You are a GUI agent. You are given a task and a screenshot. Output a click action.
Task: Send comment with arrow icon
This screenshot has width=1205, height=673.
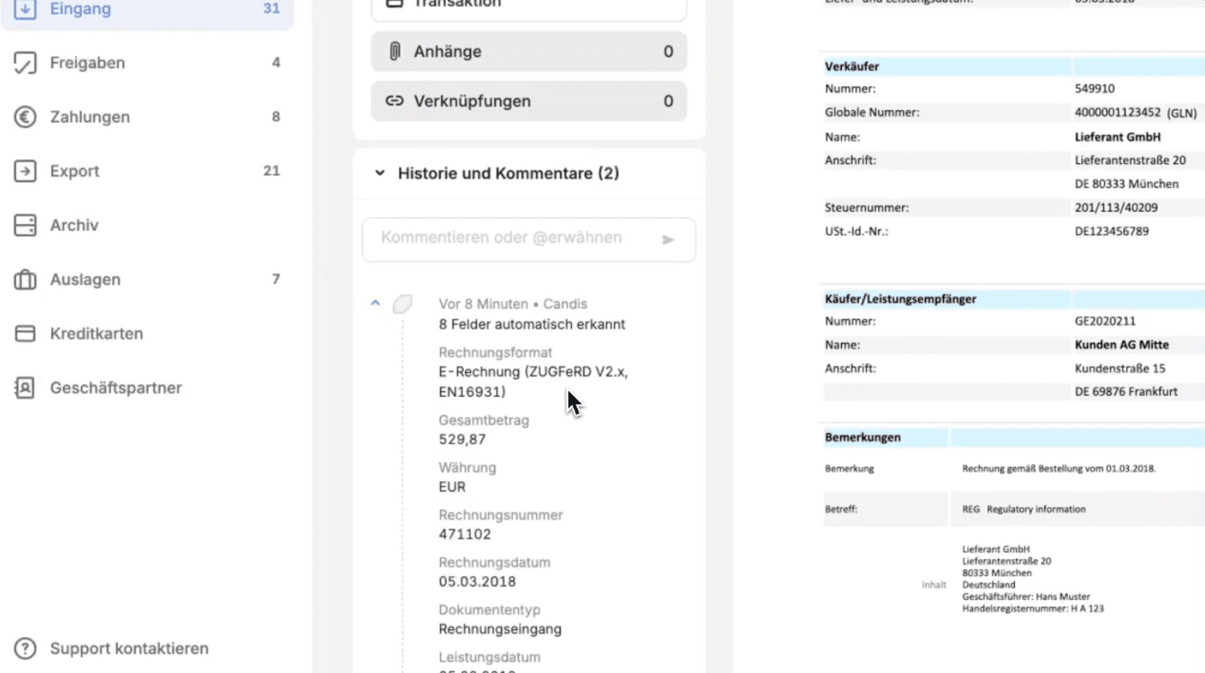pyautogui.click(x=668, y=240)
